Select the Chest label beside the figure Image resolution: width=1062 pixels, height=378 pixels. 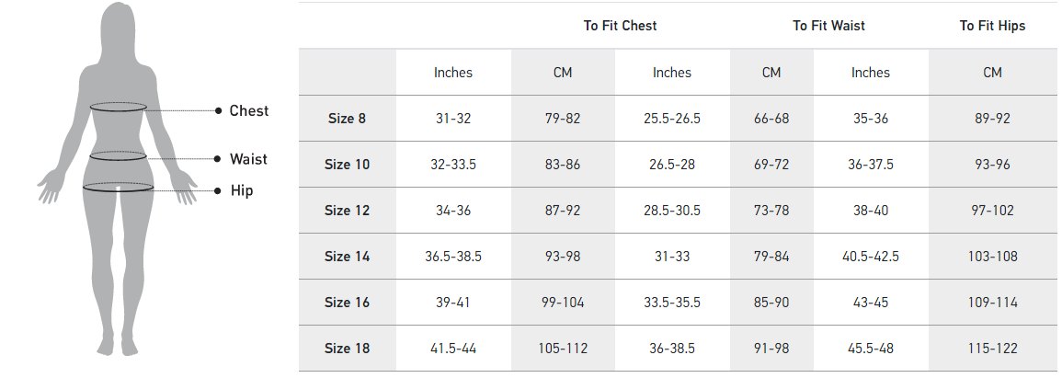click(x=248, y=110)
